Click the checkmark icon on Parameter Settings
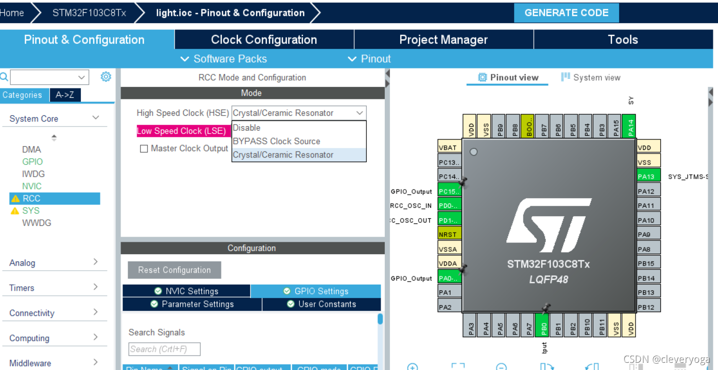 tap(154, 304)
